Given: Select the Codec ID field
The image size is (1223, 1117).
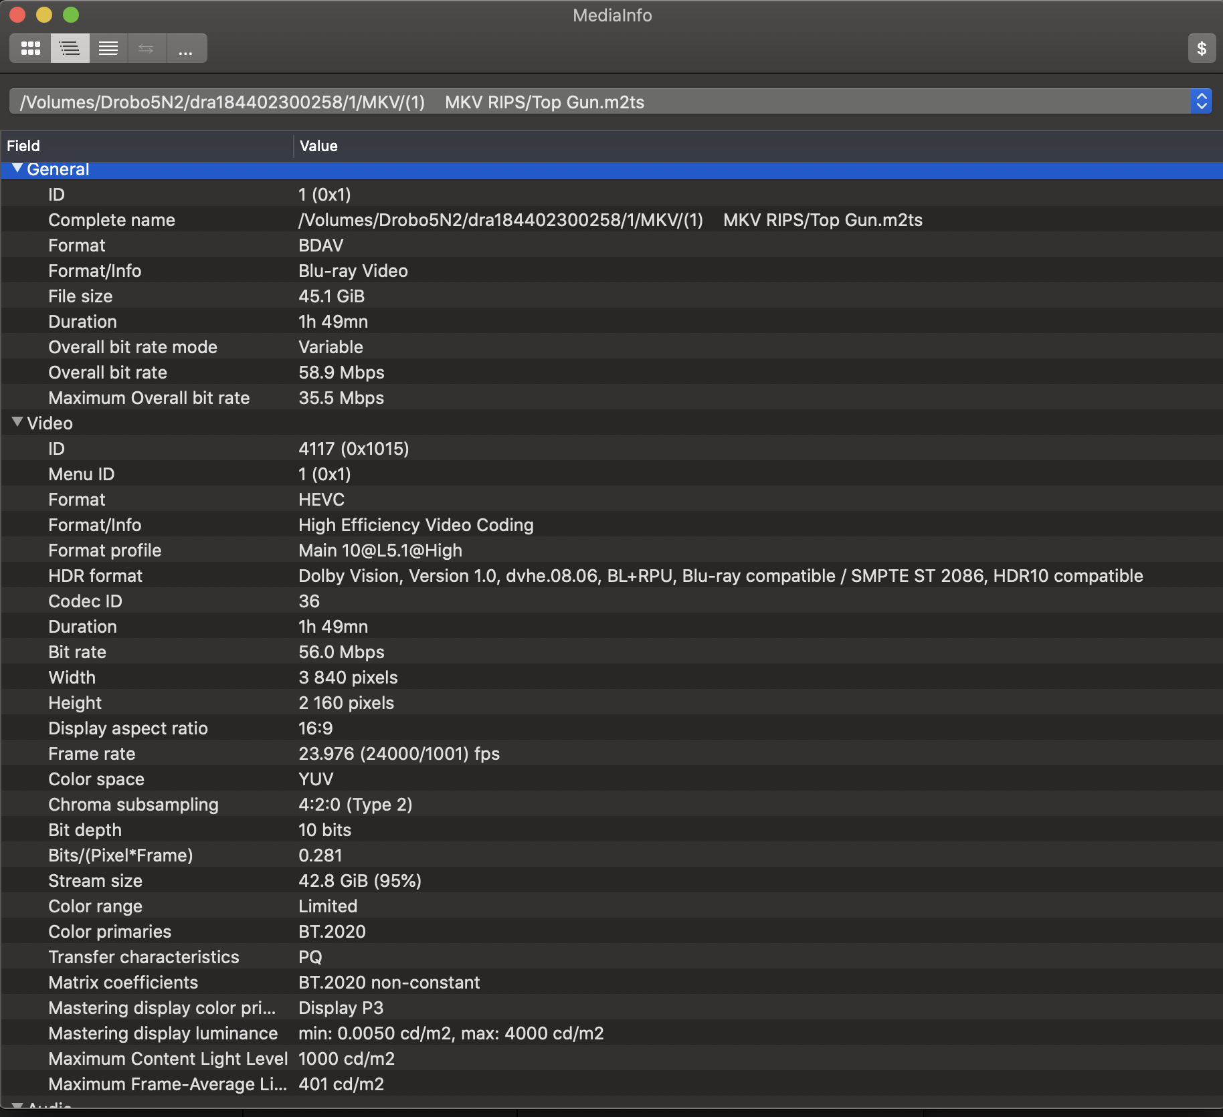Looking at the screenshot, I should (x=86, y=601).
